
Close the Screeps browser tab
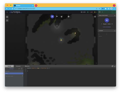tap(33, 6)
